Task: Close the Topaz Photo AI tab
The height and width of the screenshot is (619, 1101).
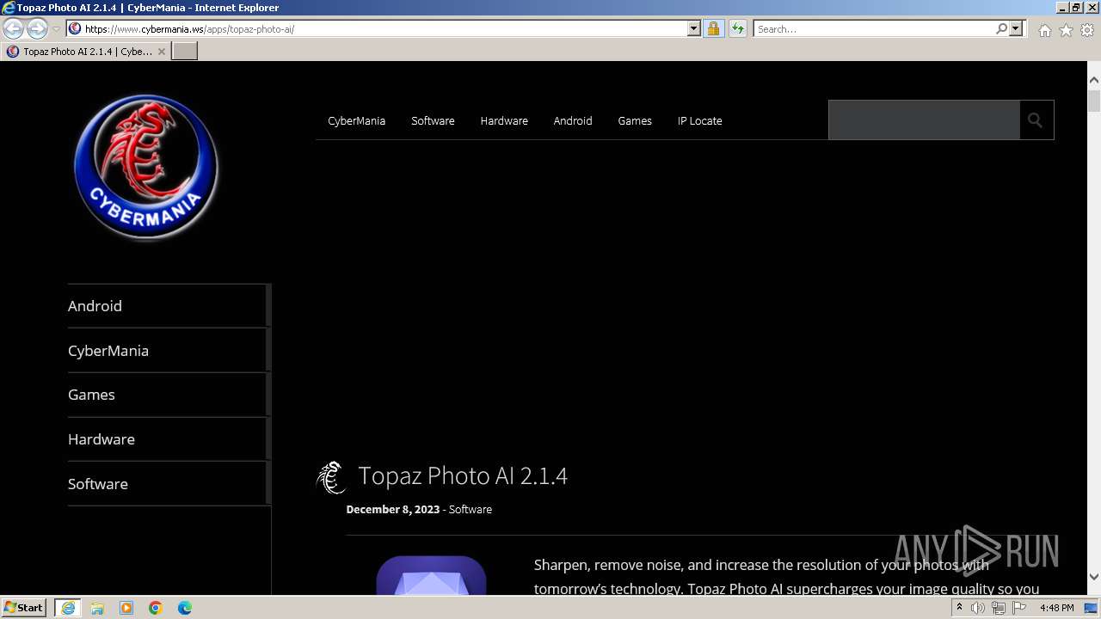Action: point(161,52)
